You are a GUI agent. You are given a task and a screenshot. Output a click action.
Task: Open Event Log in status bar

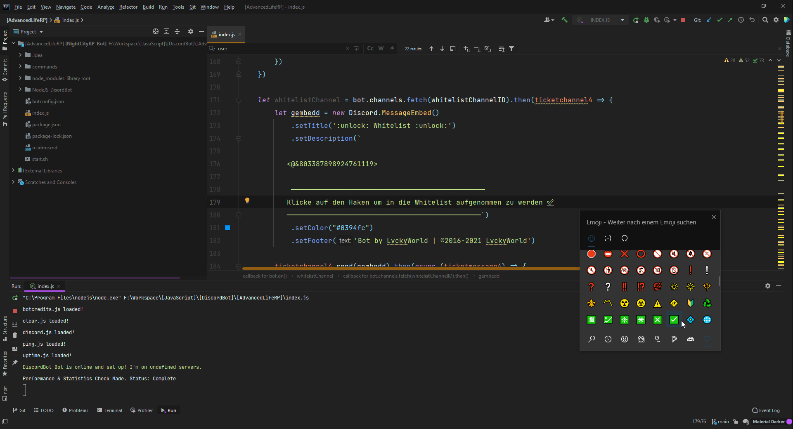(766, 410)
